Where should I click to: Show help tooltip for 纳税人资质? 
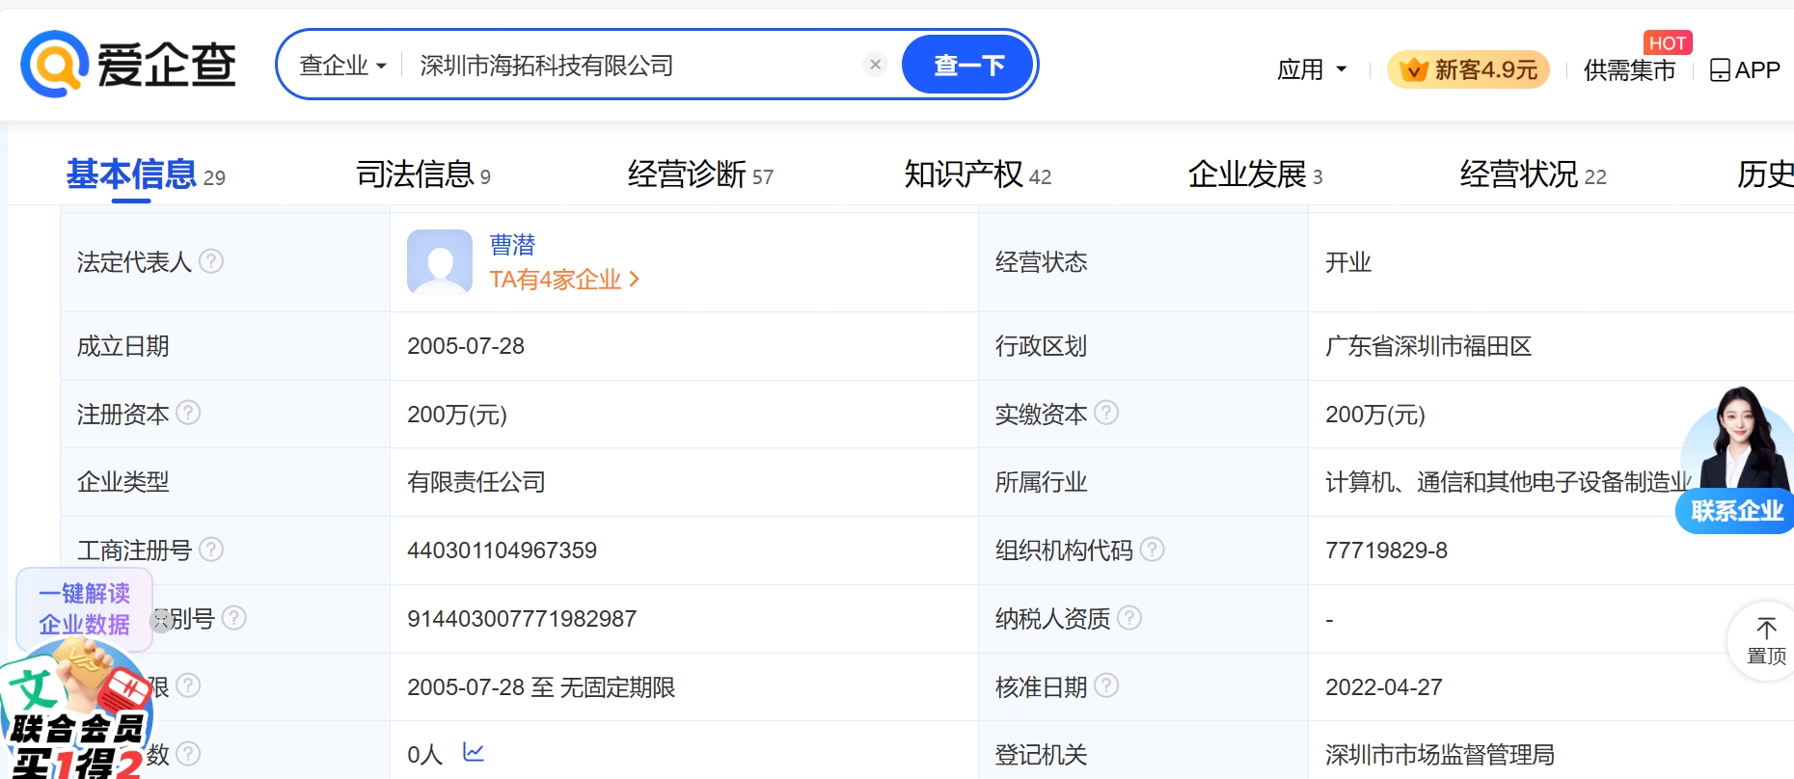(x=1129, y=618)
